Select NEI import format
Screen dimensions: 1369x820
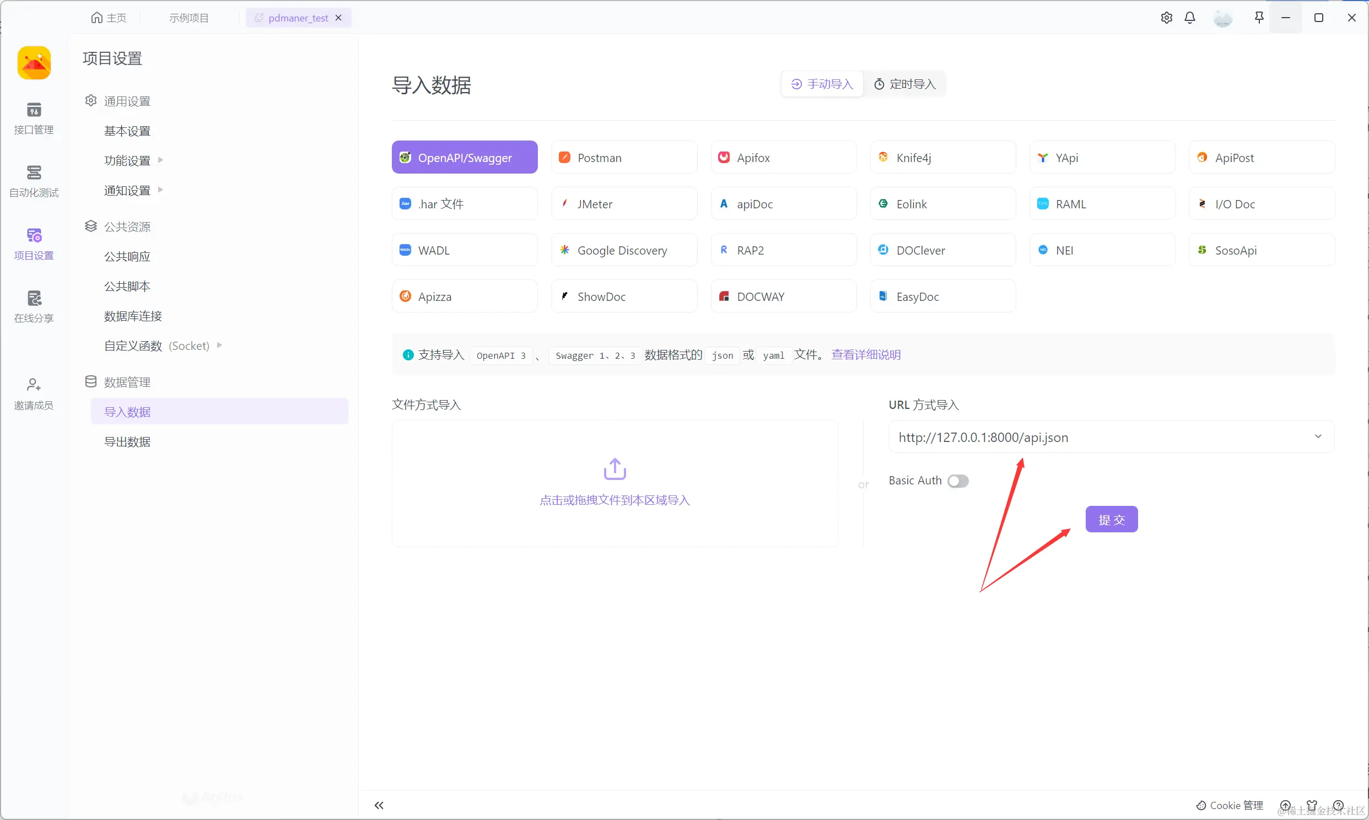pos(1102,250)
